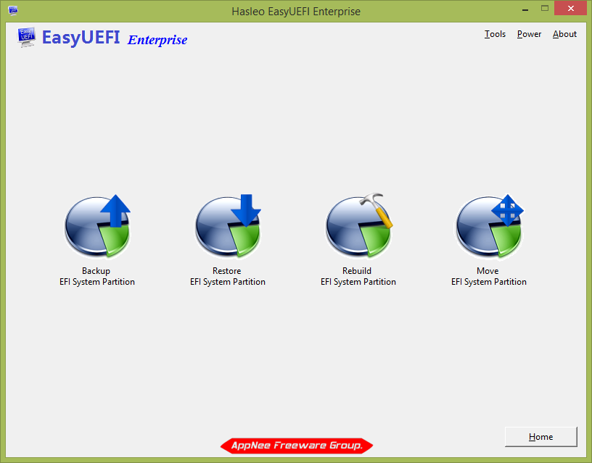This screenshot has height=463, width=592.
Task: Click the Rebuild EFI System Partition label
Action: coord(358,276)
